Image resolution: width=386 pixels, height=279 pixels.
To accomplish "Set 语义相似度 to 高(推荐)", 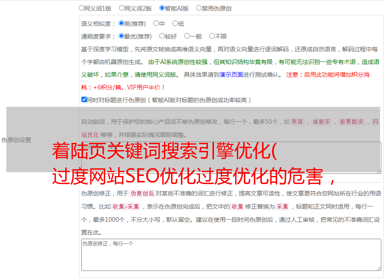I will (121, 23).
